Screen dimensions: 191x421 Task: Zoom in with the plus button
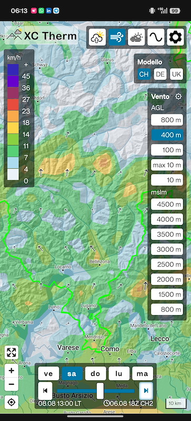coord(12,371)
